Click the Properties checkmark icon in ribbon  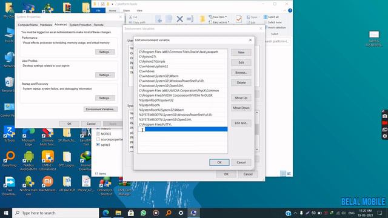238,19
